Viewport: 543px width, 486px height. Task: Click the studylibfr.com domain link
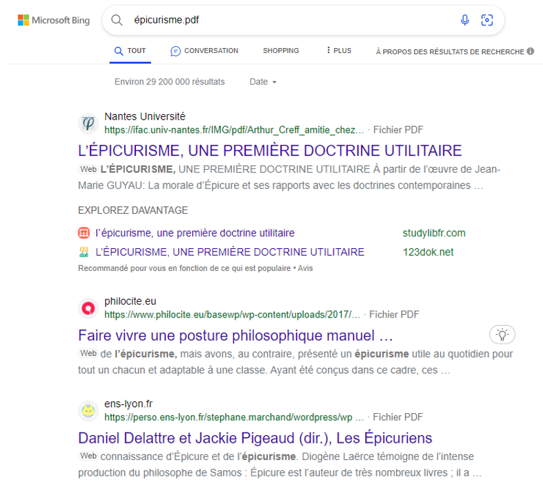(x=434, y=233)
